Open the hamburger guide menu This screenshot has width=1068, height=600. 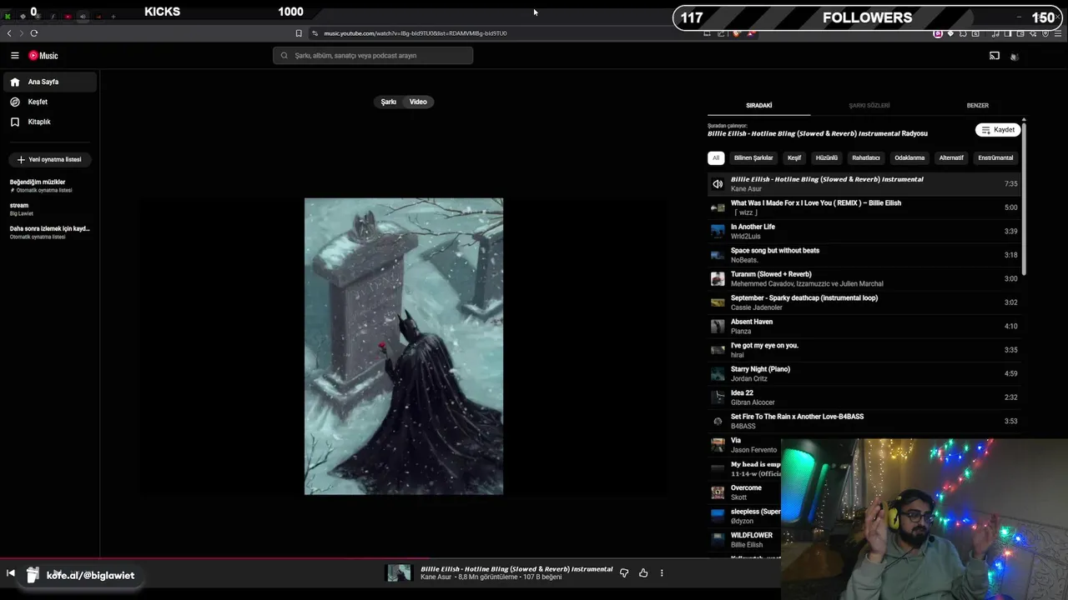[x=14, y=56]
